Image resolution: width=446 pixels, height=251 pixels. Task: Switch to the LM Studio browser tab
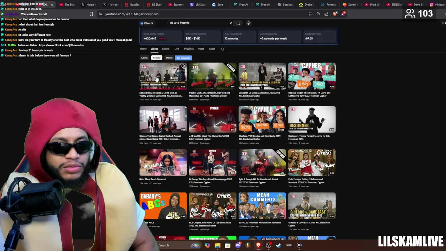tap(197, 5)
